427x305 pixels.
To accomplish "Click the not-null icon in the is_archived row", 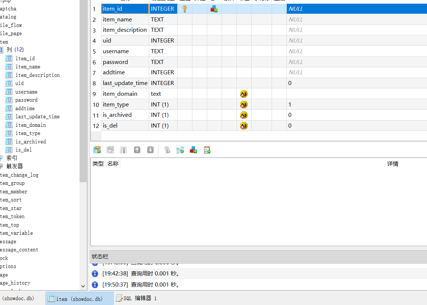I will (244, 115).
